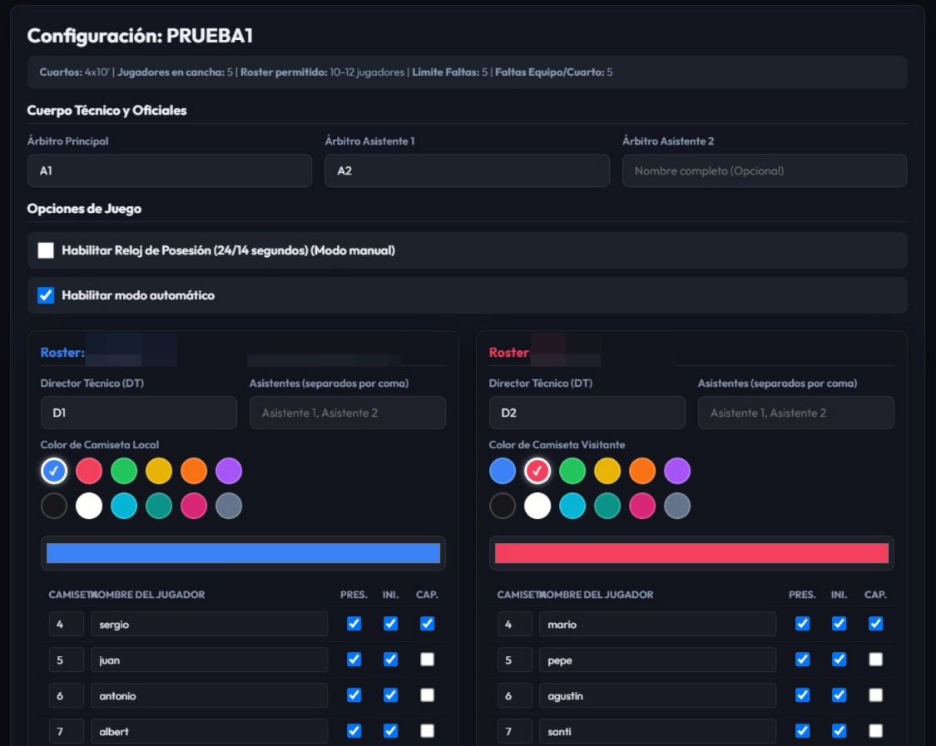Select black local jersey color

point(54,506)
